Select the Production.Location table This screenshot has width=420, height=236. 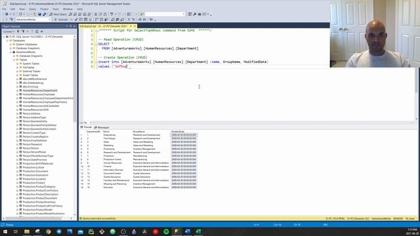click(x=34, y=179)
